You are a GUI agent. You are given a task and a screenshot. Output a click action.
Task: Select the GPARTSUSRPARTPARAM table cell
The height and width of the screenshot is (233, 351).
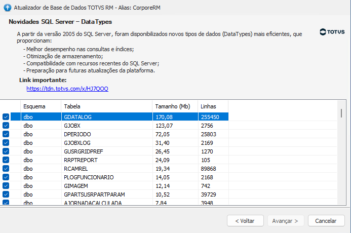(x=107, y=195)
